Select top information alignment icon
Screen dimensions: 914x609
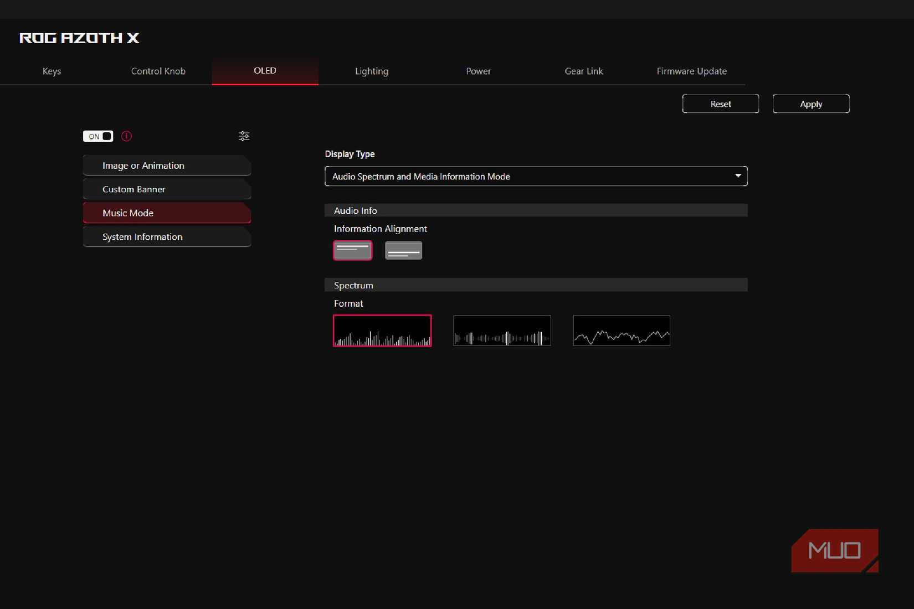(x=352, y=251)
